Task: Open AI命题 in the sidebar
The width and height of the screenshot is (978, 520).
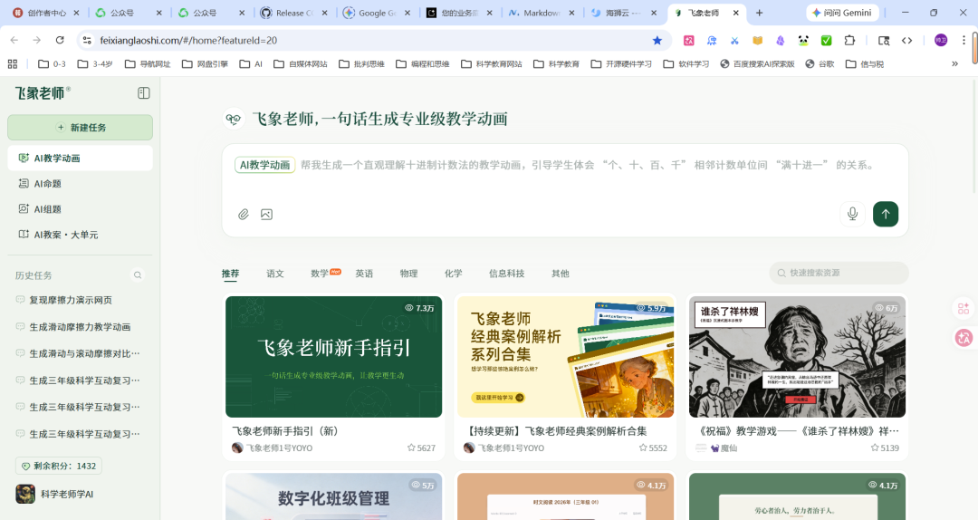Action: click(80, 184)
